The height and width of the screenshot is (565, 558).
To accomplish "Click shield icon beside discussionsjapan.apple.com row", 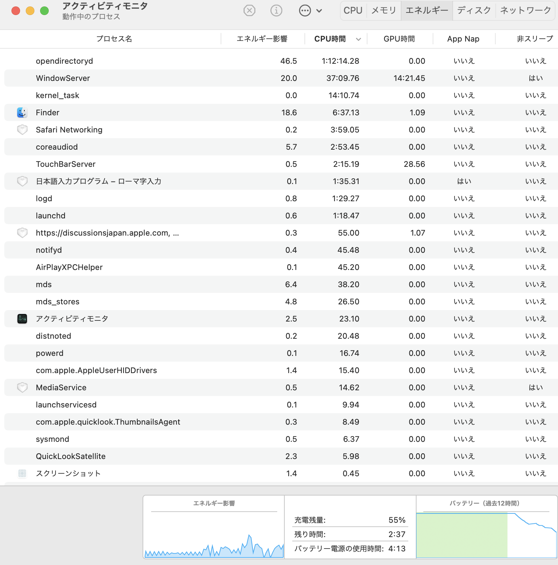I will click(22, 233).
